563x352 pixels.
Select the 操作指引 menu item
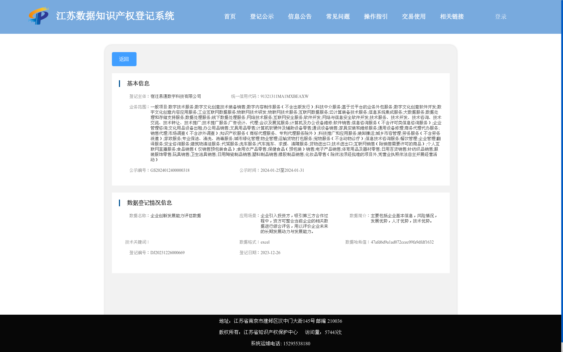click(x=376, y=17)
